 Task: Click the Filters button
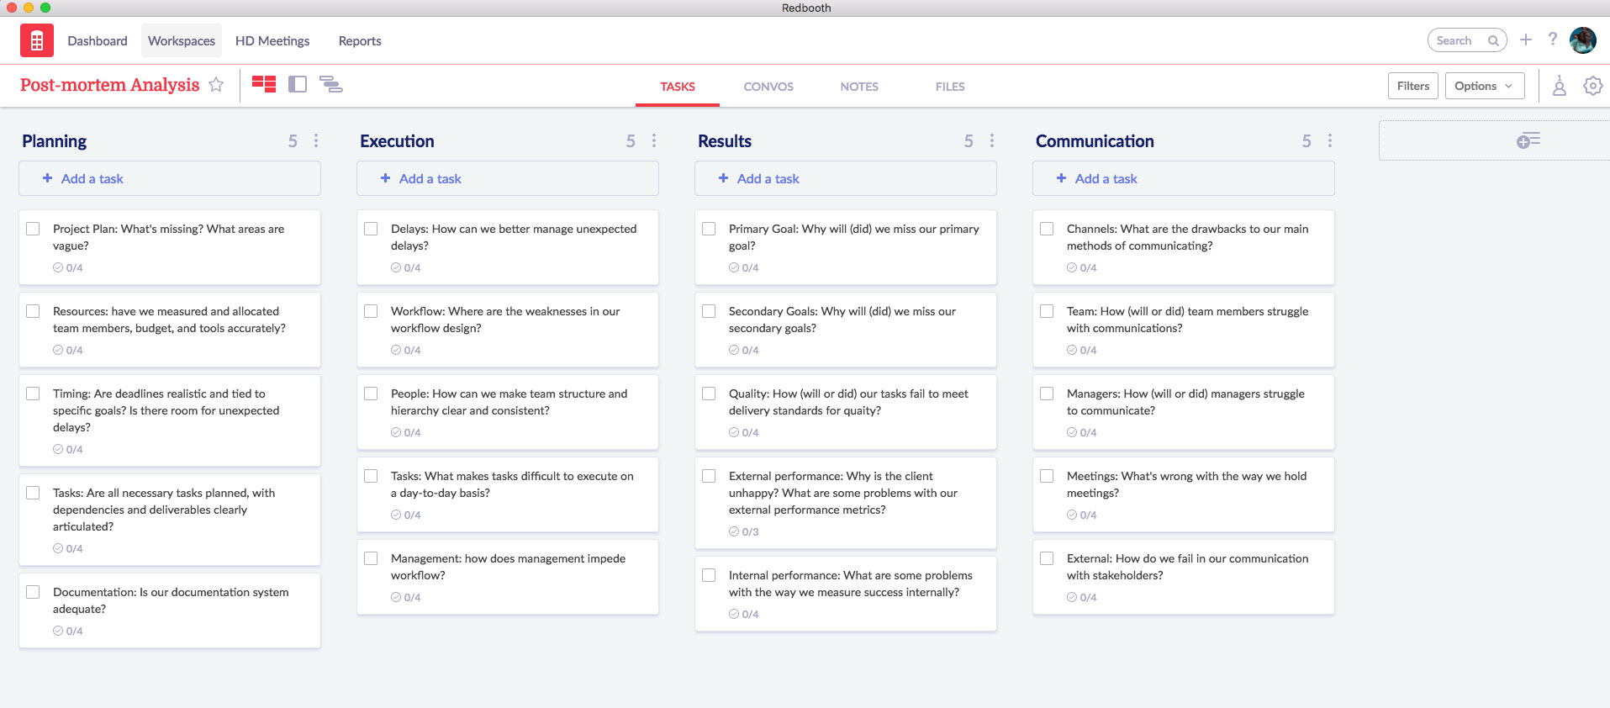click(1412, 86)
